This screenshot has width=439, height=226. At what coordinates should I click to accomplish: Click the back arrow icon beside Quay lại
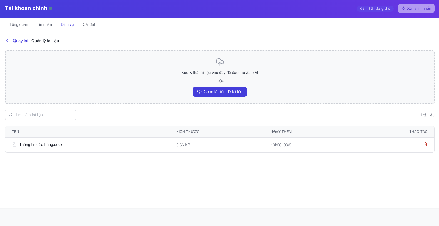[8, 41]
